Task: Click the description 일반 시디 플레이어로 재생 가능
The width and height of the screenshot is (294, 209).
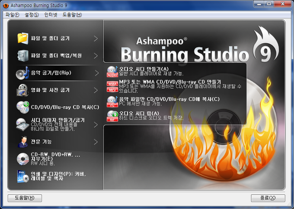Action: pyautogui.click(x=151, y=73)
